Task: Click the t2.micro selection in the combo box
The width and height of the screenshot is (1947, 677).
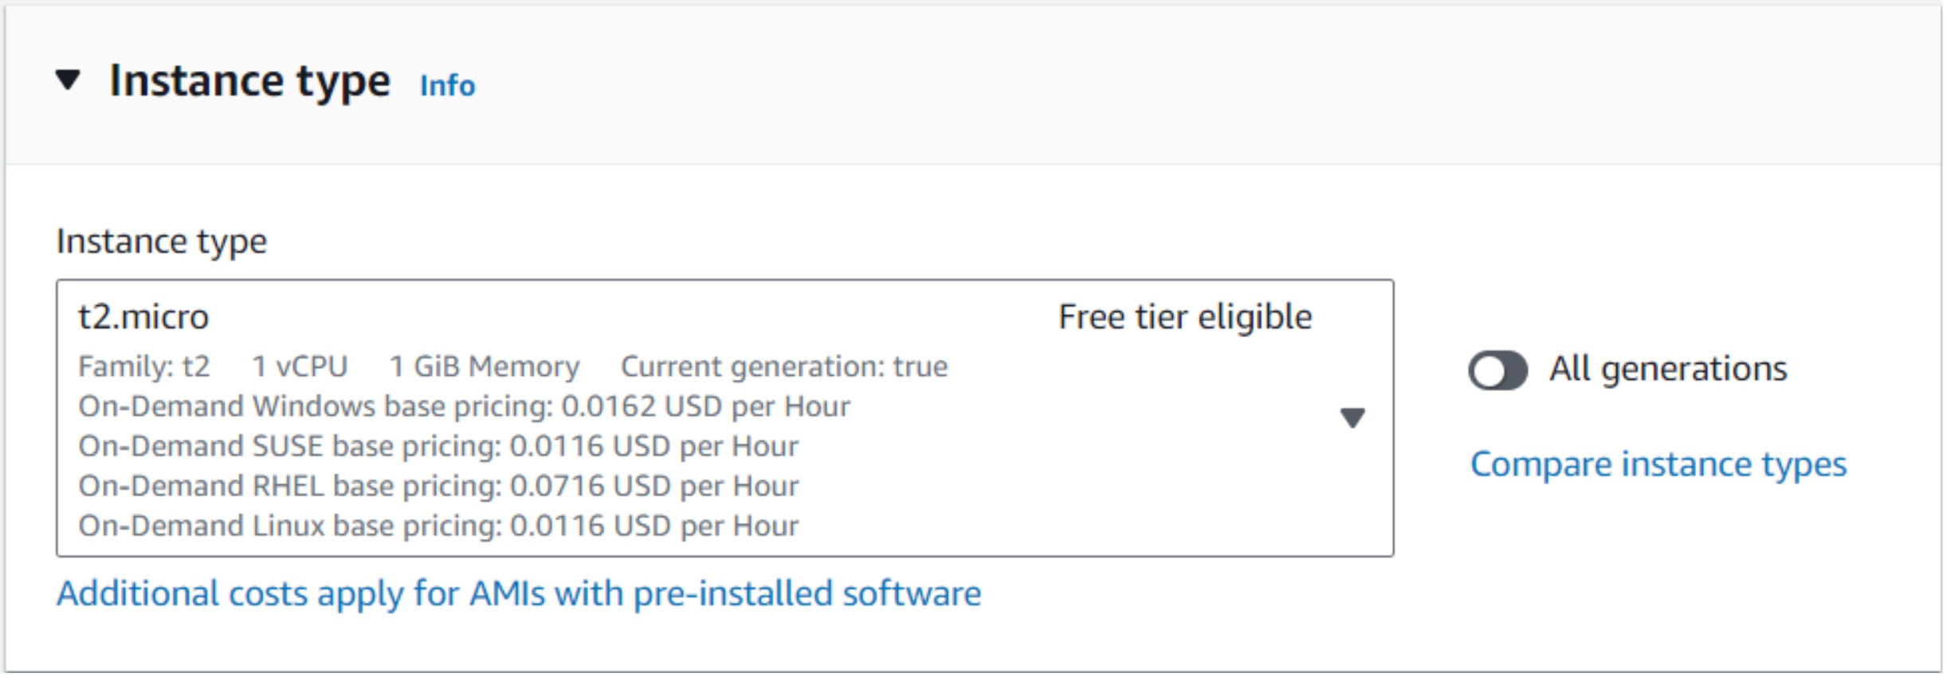Action: coord(143,317)
